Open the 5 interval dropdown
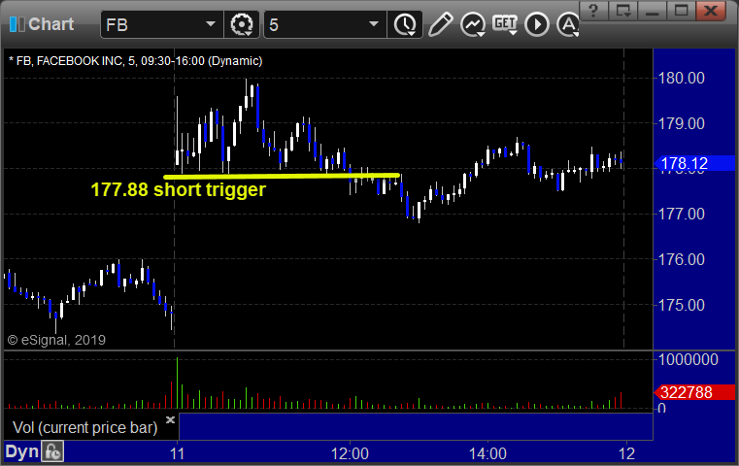This screenshot has width=739, height=466. [x=373, y=24]
